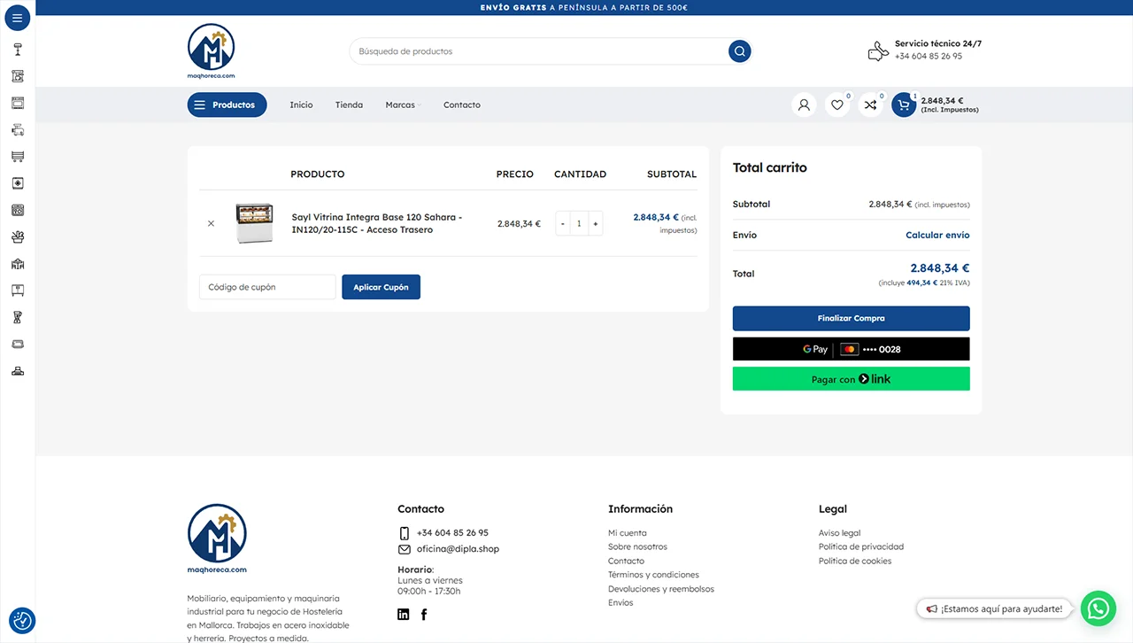Open the hamburger menu in the sidebar
This screenshot has height=643, width=1133.
[x=17, y=18]
